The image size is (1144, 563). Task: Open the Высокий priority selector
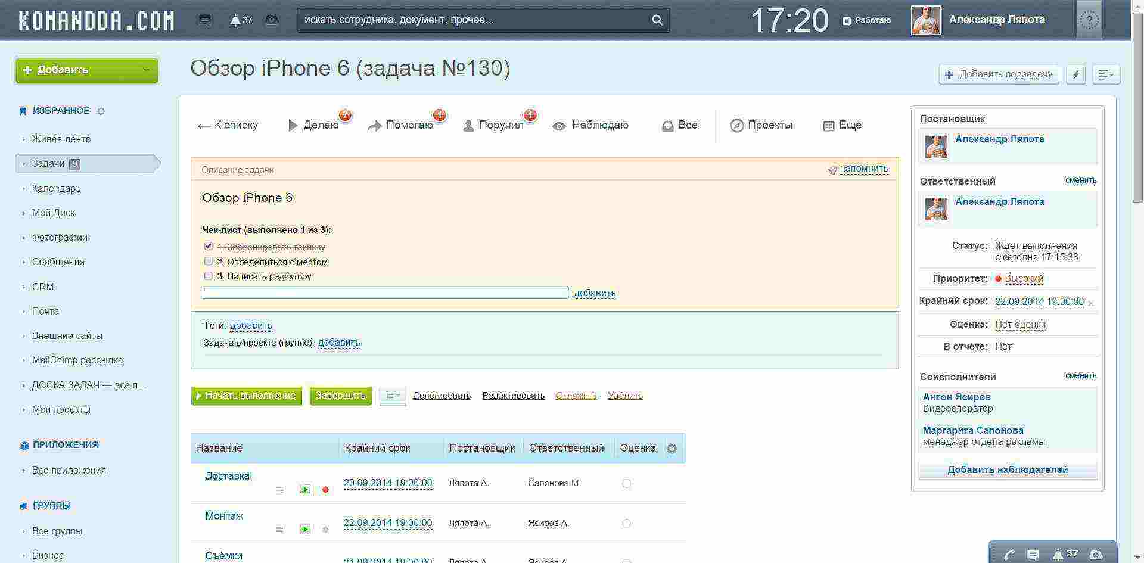(x=1024, y=279)
